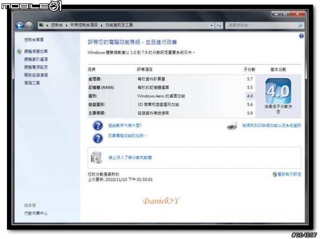Select the 主要硬碟 row label
Viewport: 320px width, 239px height.
pyautogui.click(x=96, y=113)
